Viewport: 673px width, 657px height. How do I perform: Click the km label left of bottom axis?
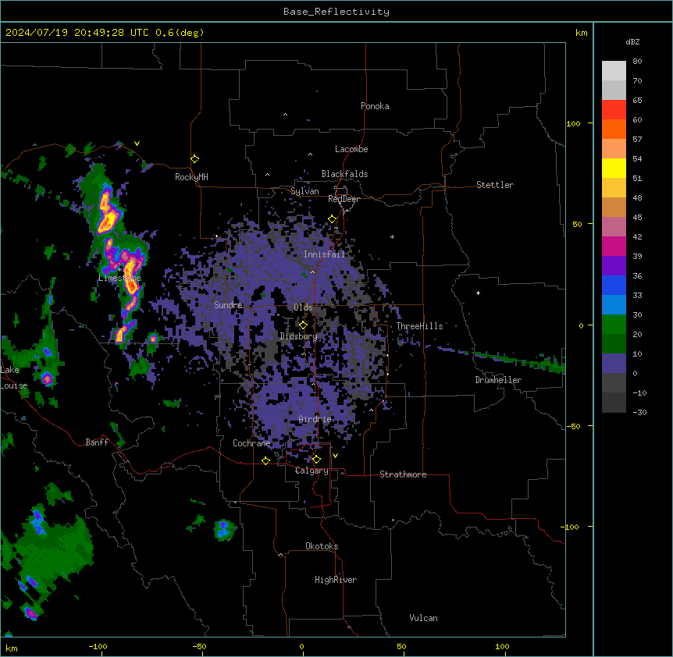[x=12, y=648]
